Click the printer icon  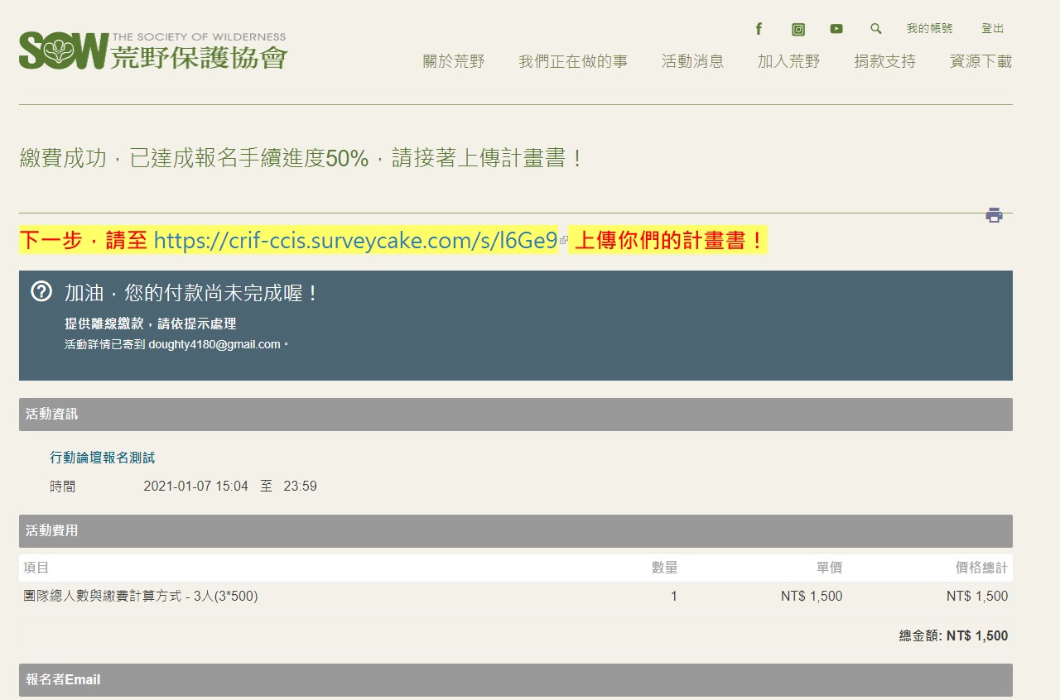pos(994,215)
